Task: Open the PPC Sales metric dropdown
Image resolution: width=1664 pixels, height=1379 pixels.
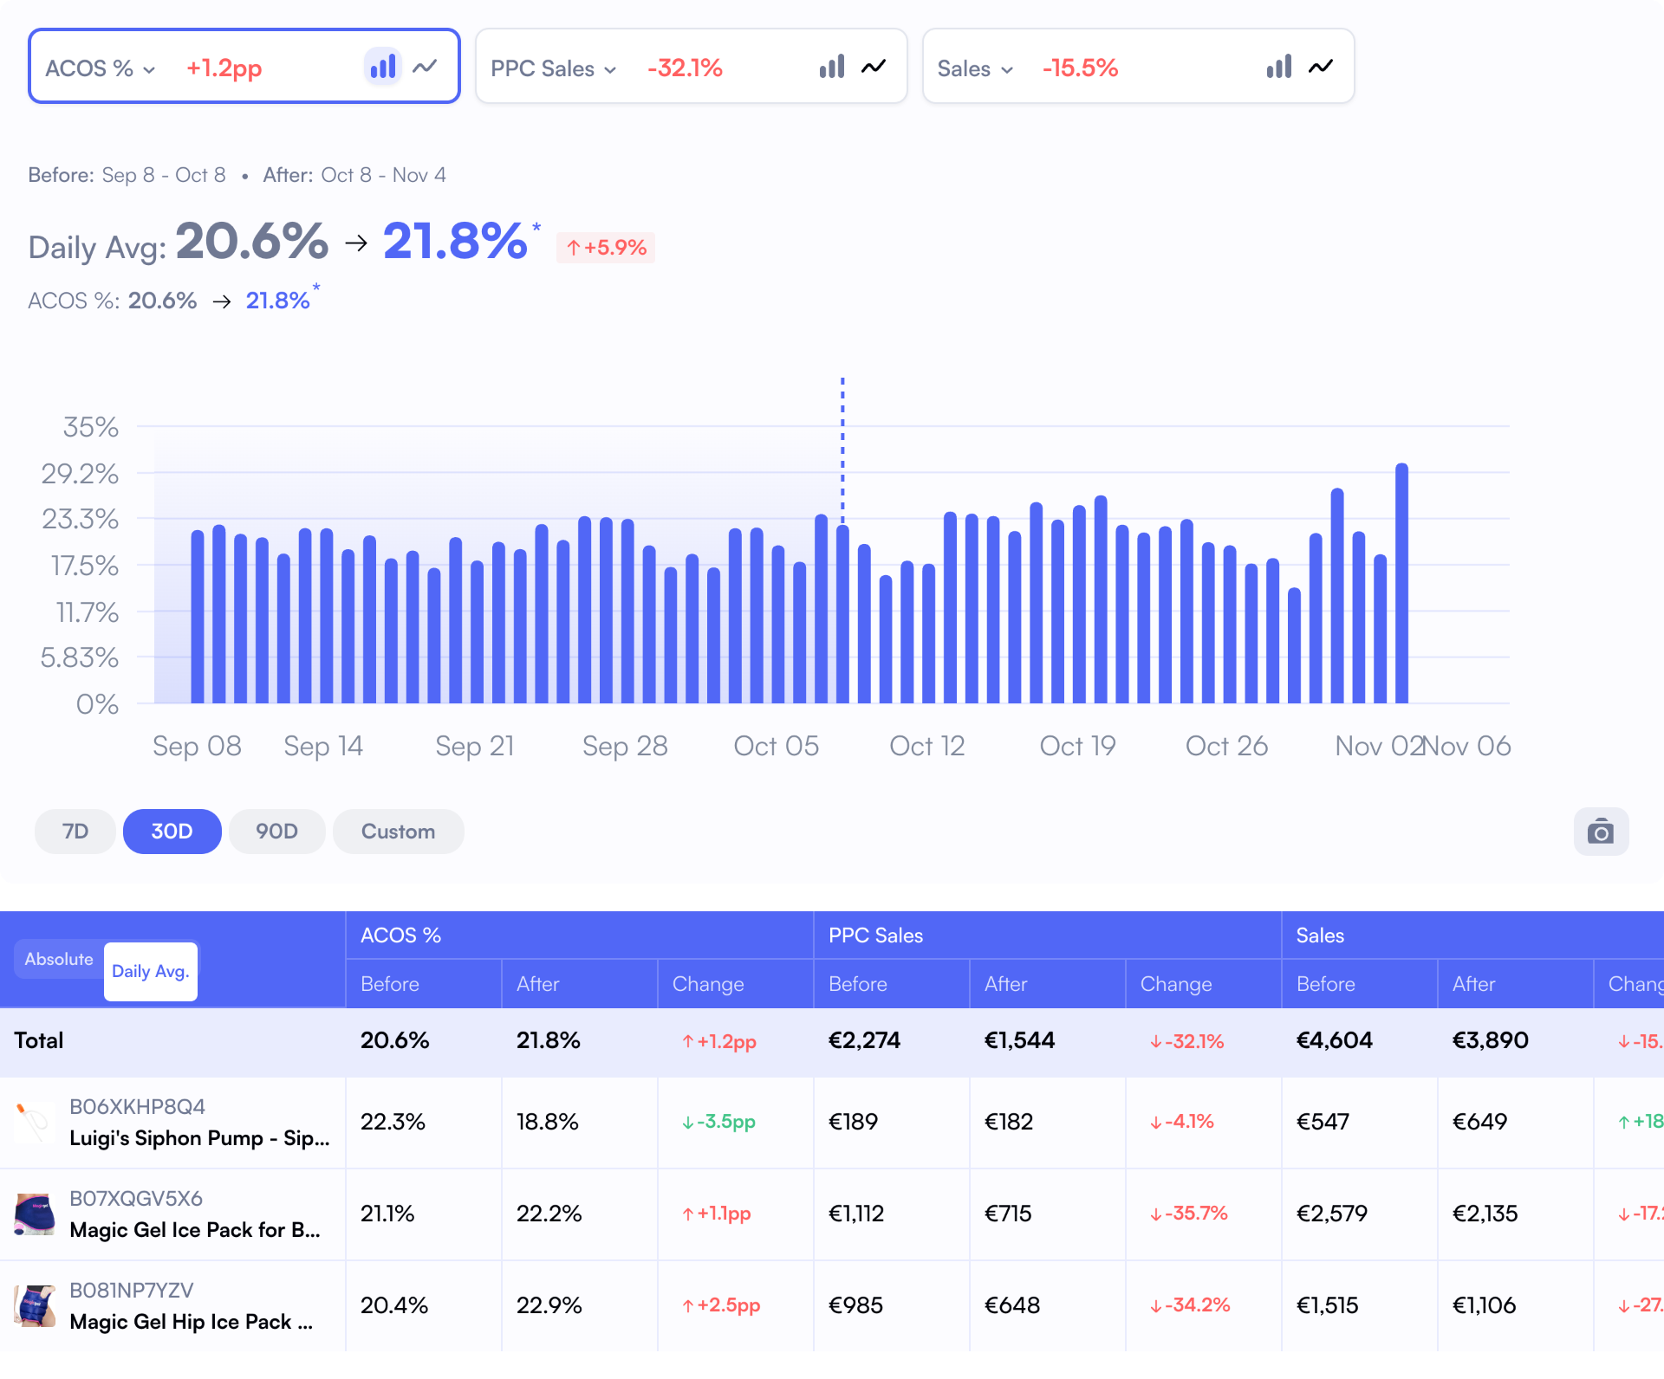Action: (553, 68)
